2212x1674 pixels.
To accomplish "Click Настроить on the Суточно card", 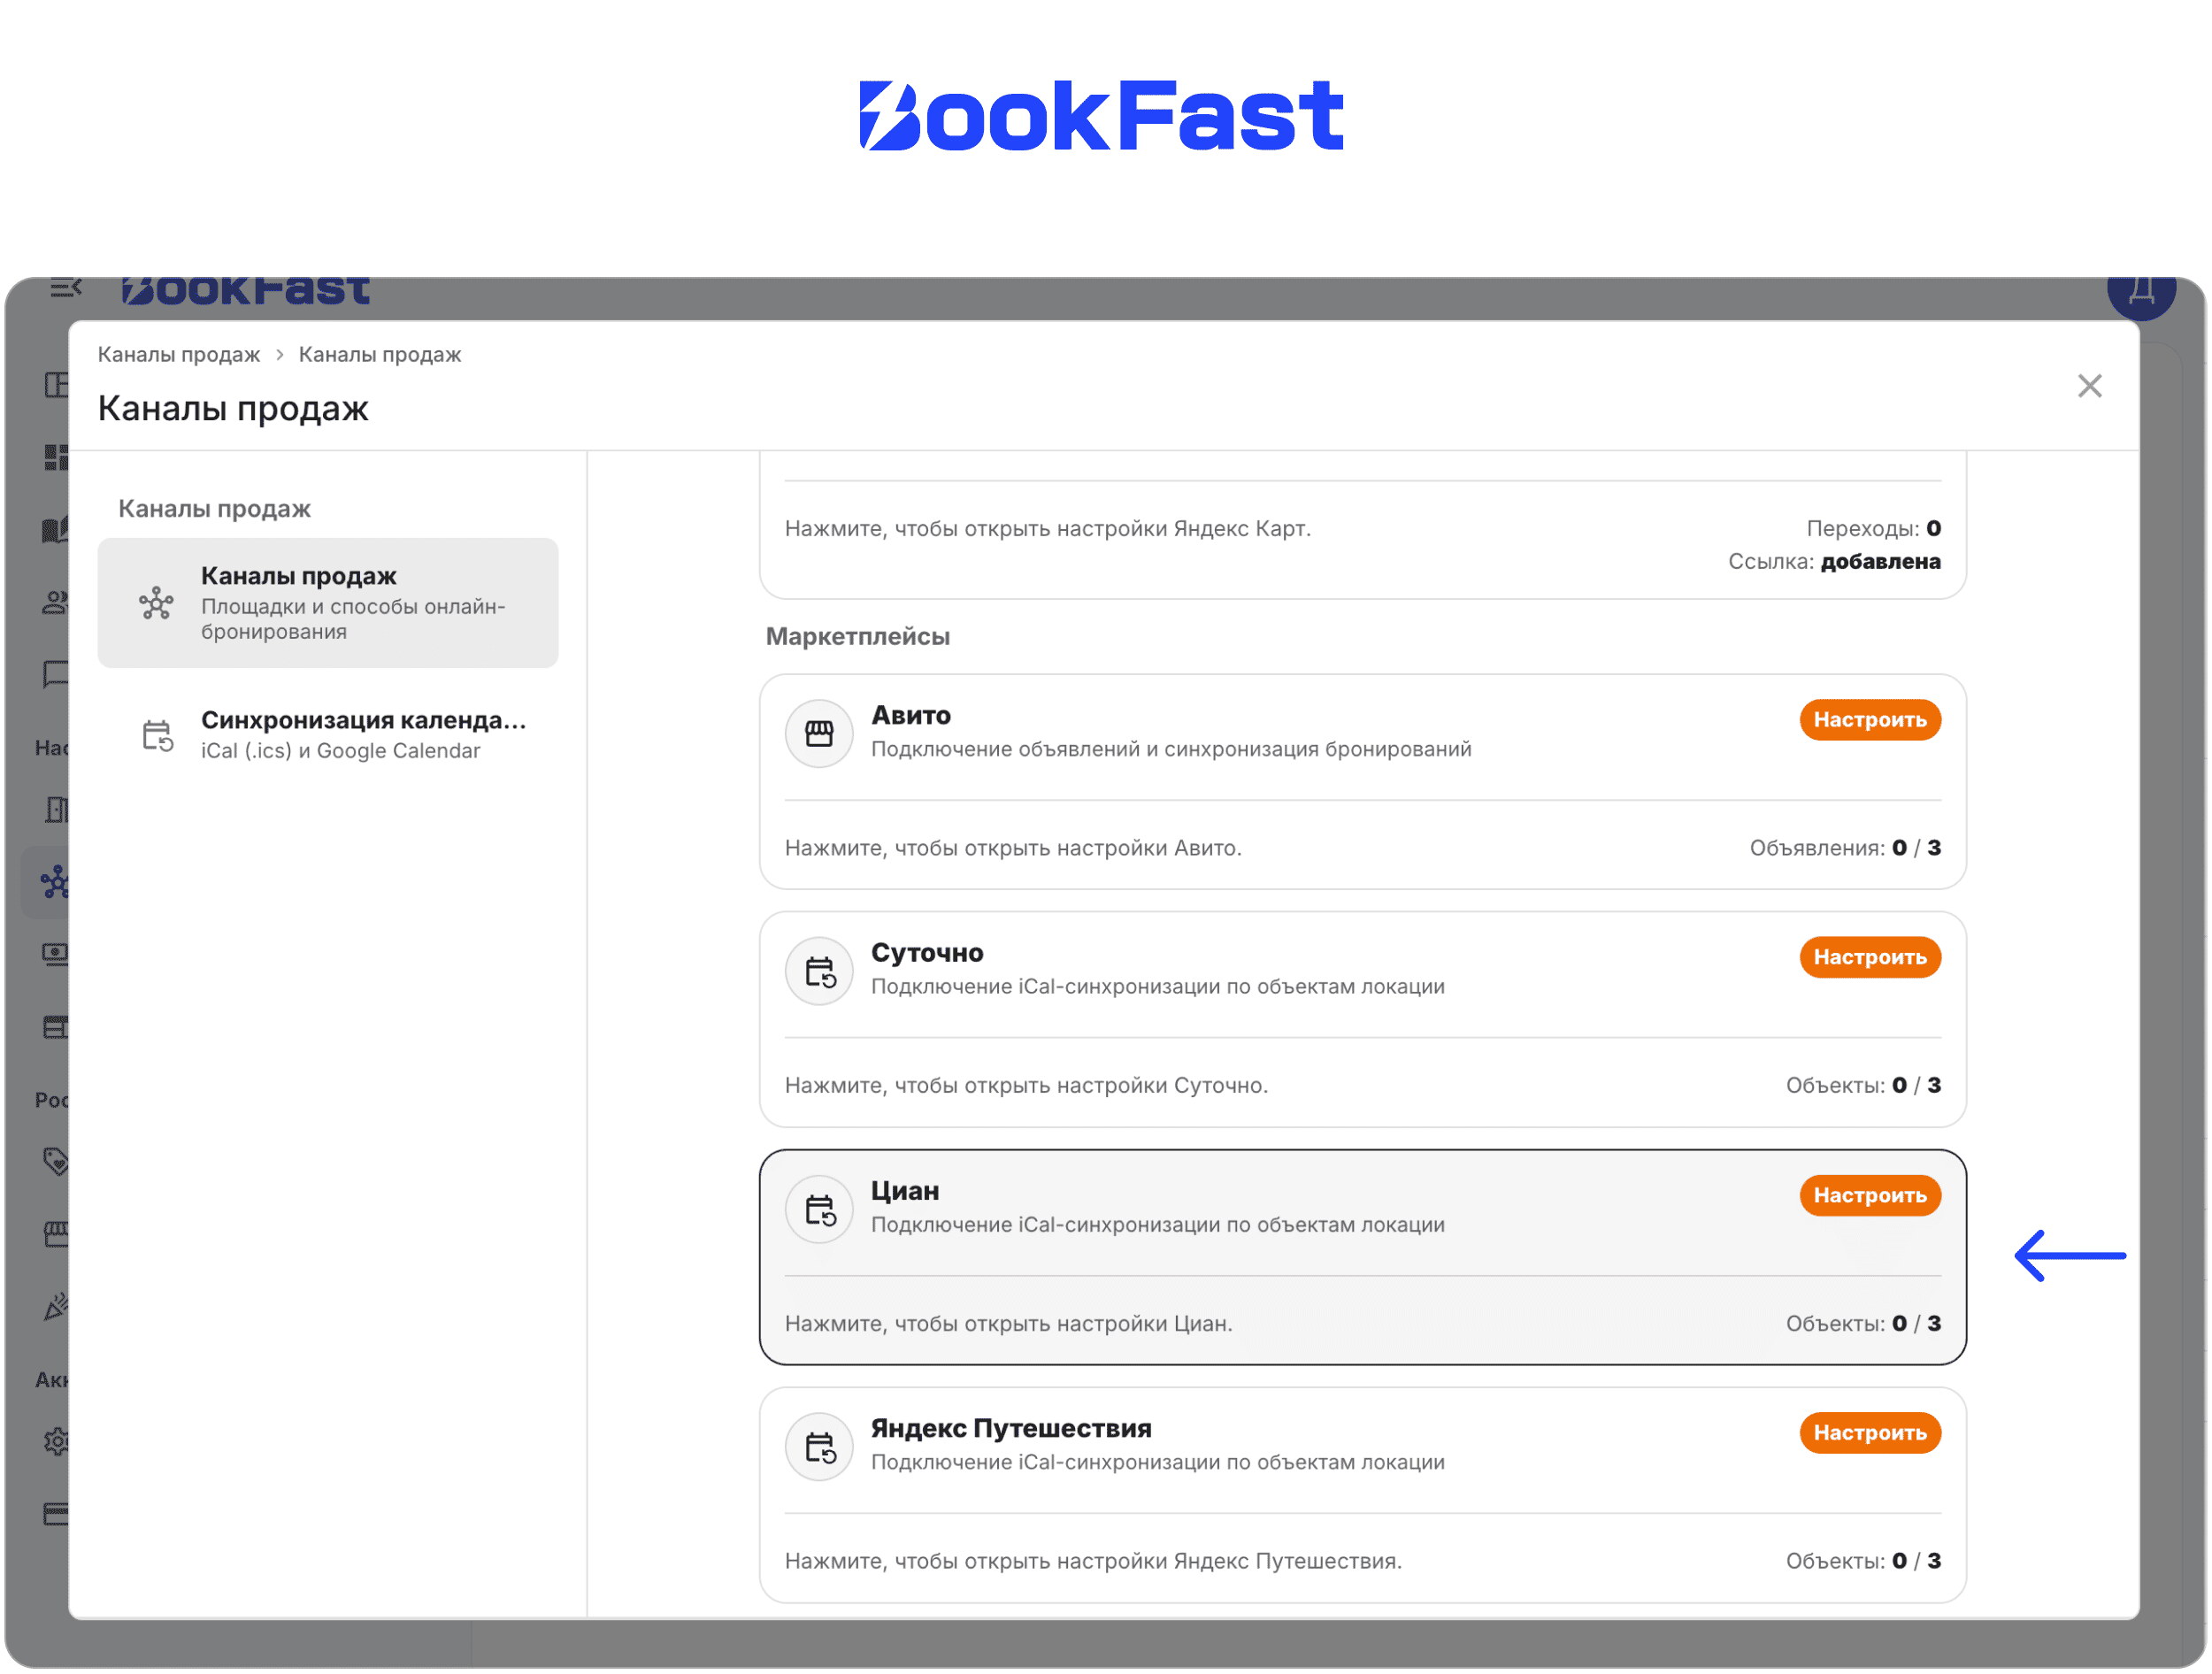I will click(1870, 957).
